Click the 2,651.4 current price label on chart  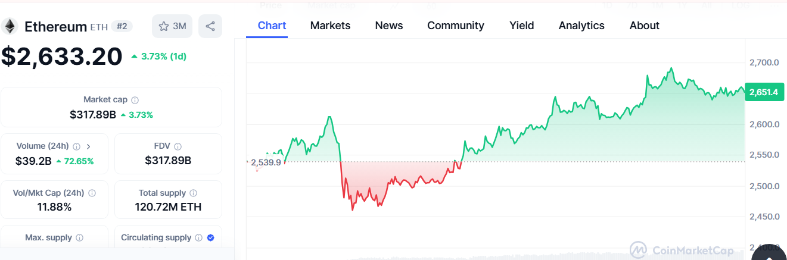click(x=764, y=92)
